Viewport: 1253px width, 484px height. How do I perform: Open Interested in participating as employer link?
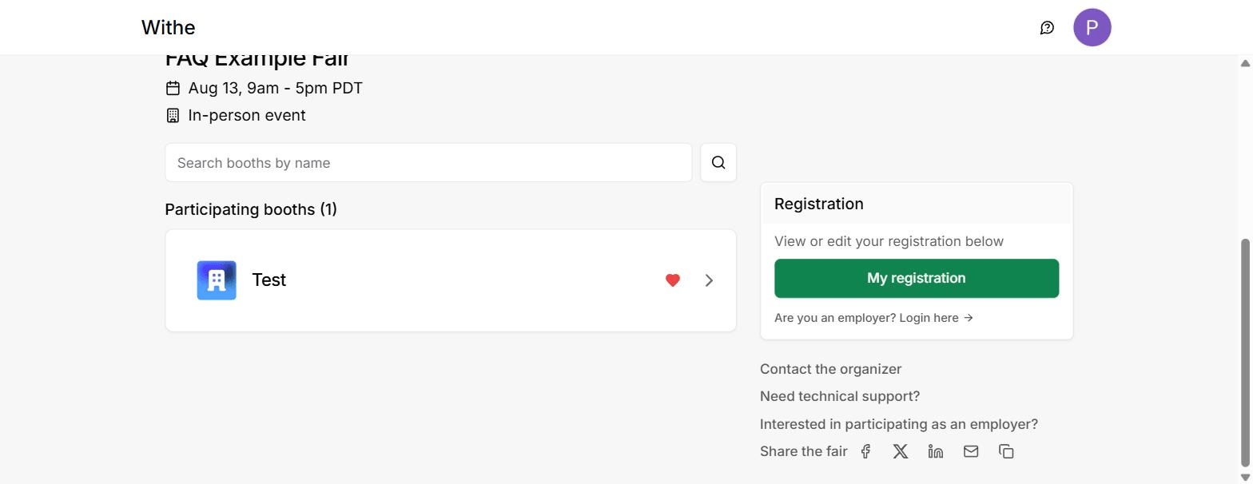[899, 424]
